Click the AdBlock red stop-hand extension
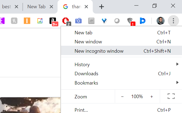182x113 pixels. (66, 21)
